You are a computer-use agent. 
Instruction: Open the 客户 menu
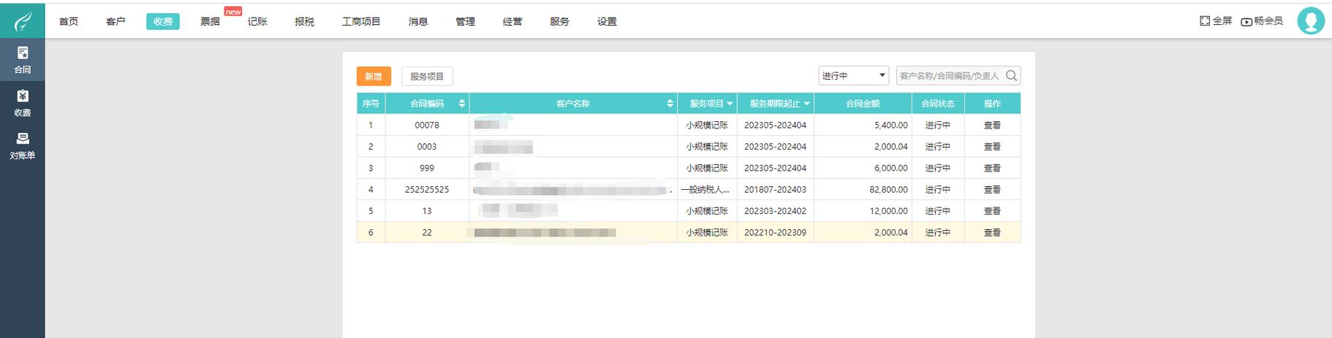click(116, 21)
